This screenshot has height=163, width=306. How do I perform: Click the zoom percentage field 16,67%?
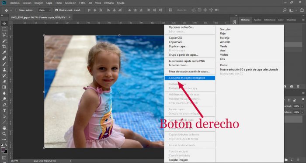coord(14,161)
